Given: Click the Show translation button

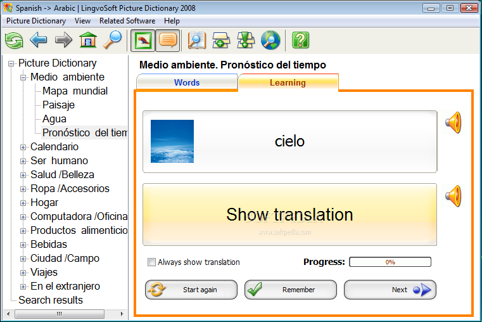Looking at the screenshot, I should click(x=289, y=214).
